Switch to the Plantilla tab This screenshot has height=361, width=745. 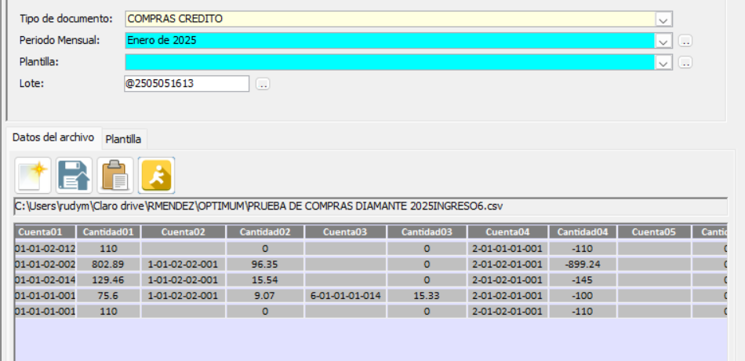[124, 139]
